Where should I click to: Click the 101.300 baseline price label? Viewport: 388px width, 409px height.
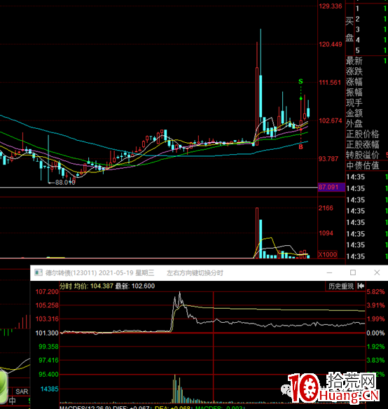click(47, 333)
